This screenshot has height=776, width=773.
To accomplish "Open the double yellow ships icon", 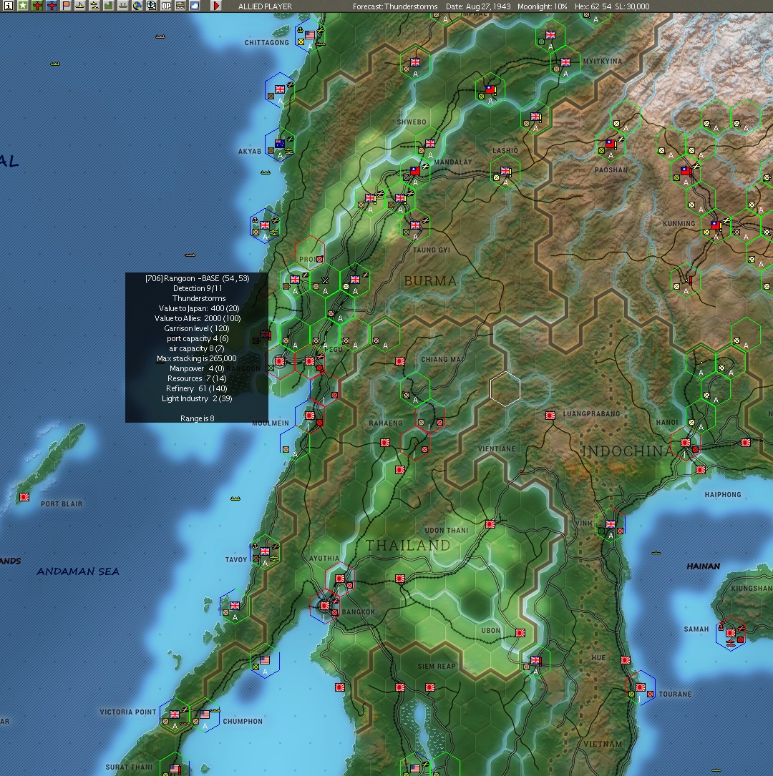I will [x=94, y=6].
